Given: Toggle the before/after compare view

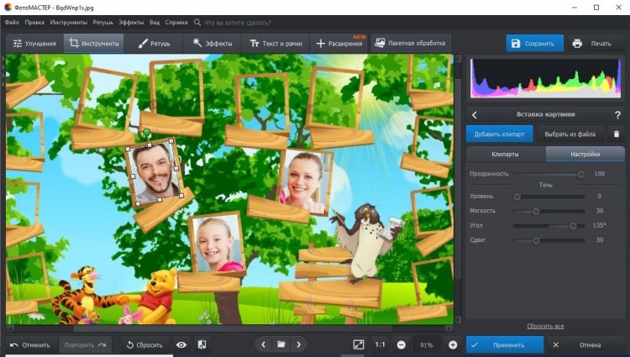Looking at the screenshot, I should [x=202, y=344].
